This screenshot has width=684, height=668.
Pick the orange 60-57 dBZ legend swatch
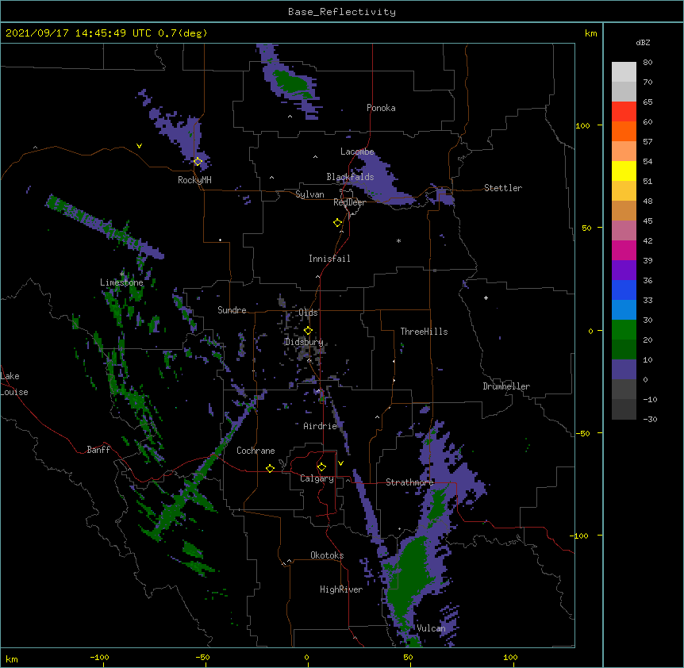pyautogui.click(x=624, y=131)
